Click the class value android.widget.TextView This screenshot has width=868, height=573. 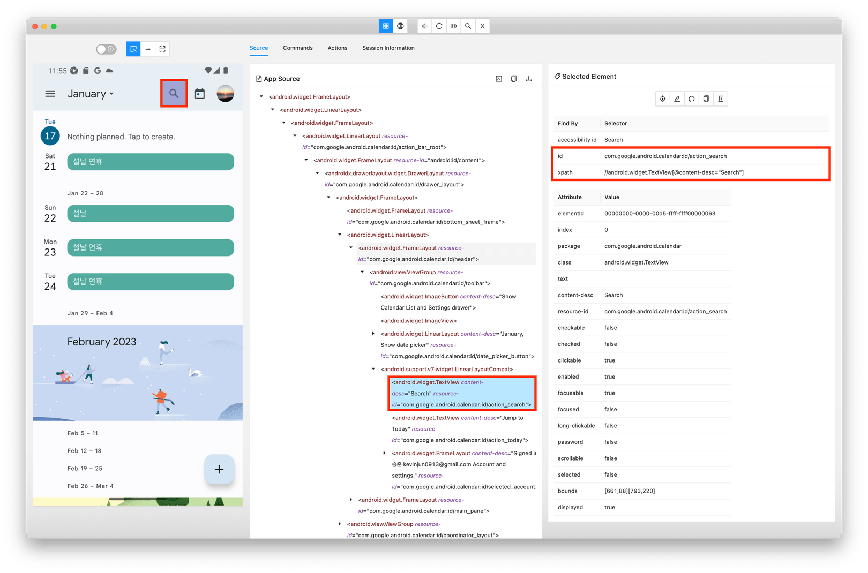(x=637, y=262)
